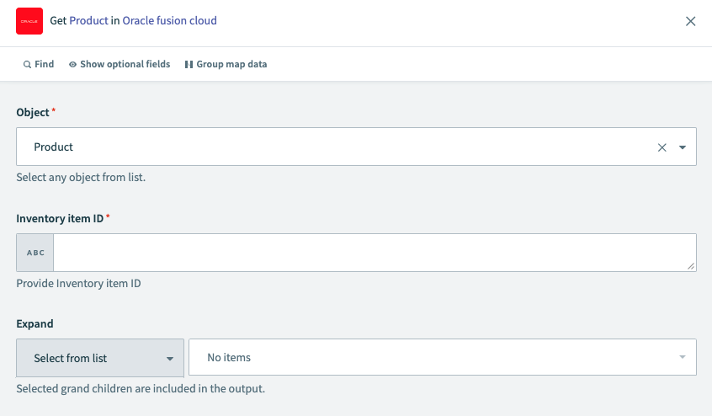
Task: Click the 'Selected grand children' hint text
Action: coord(141,389)
